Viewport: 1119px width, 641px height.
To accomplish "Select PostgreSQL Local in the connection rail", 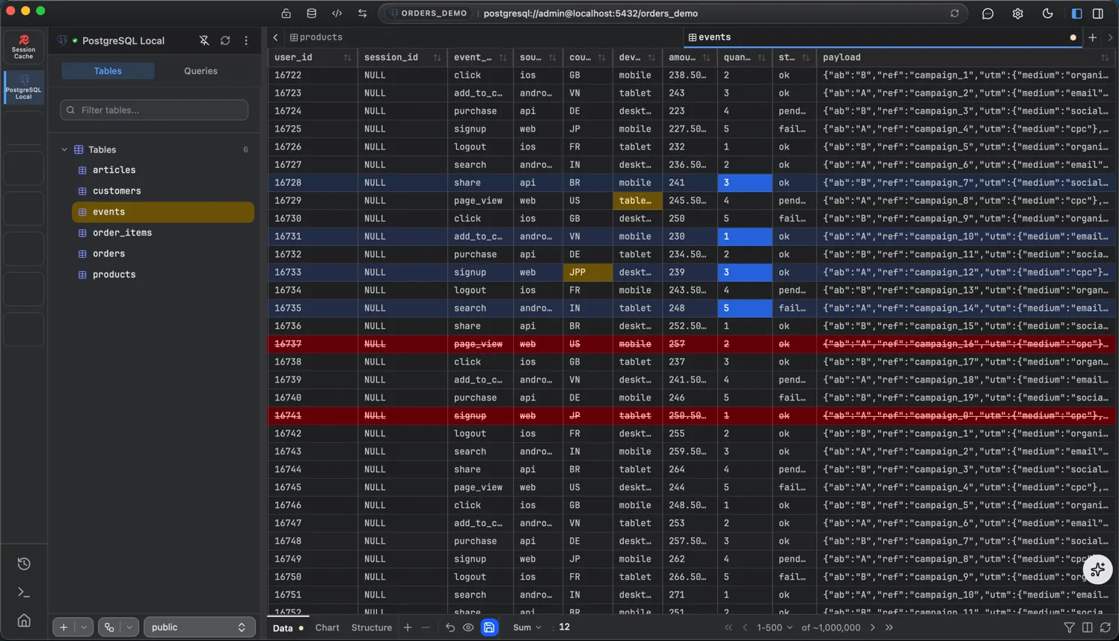I will click(24, 87).
